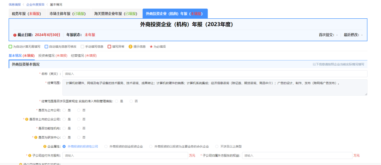Click the red 填写异常 legend box
Viewport: 381px width, 165px height.
(x=109, y=47)
